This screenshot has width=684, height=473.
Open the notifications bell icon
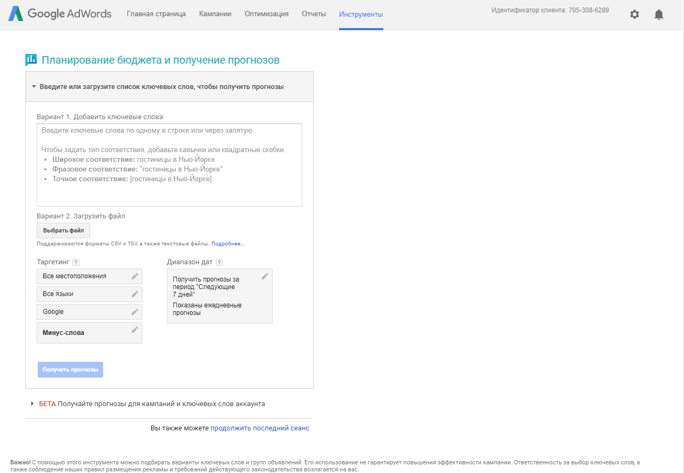659,15
